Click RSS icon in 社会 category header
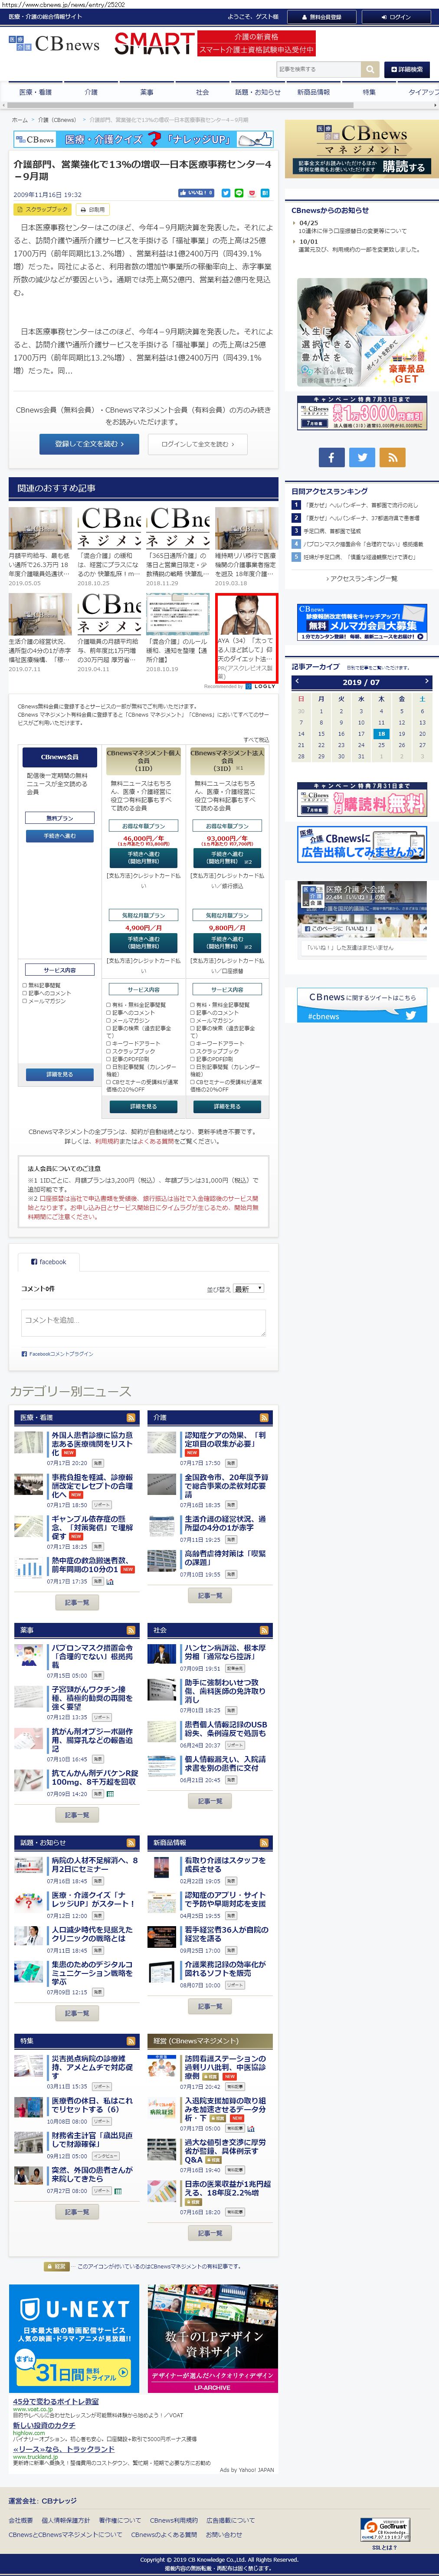Viewport: 439px width, 2576px height. pyautogui.click(x=265, y=1630)
